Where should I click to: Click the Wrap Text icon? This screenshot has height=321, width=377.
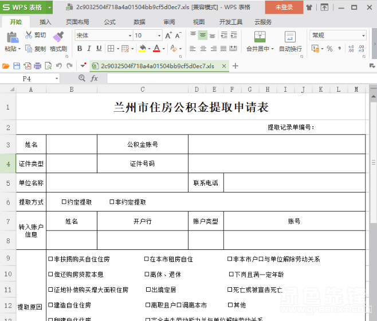click(x=290, y=37)
